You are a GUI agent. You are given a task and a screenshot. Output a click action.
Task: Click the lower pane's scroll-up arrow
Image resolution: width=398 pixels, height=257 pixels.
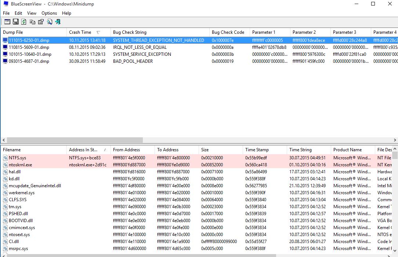(395, 149)
